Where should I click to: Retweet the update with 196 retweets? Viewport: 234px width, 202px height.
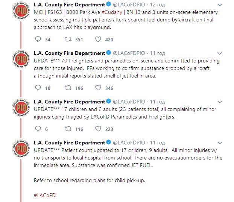68,88
